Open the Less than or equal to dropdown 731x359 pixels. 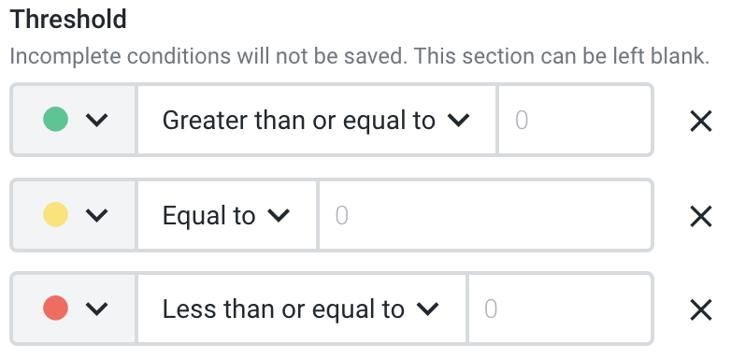tap(302, 309)
